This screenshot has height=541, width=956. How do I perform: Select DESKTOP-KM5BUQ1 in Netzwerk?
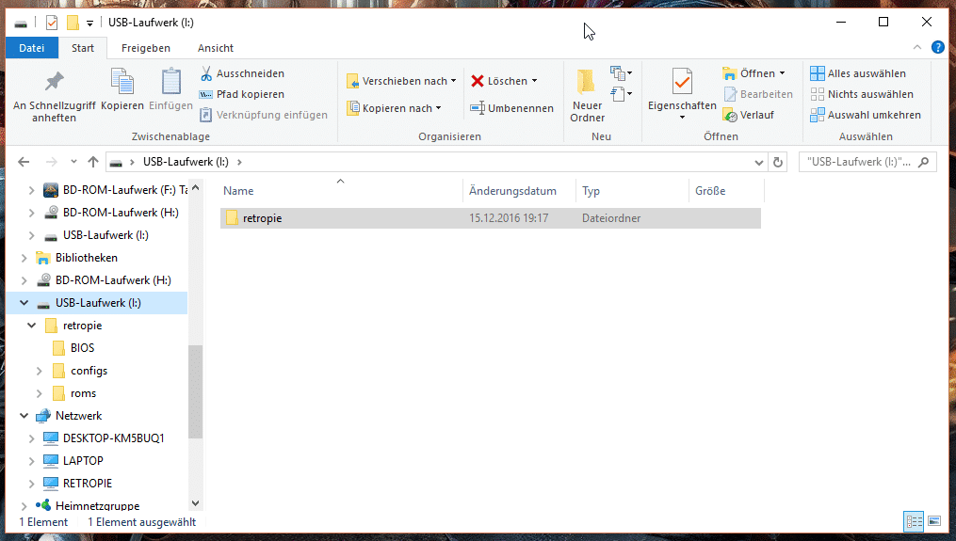[x=113, y=438]
